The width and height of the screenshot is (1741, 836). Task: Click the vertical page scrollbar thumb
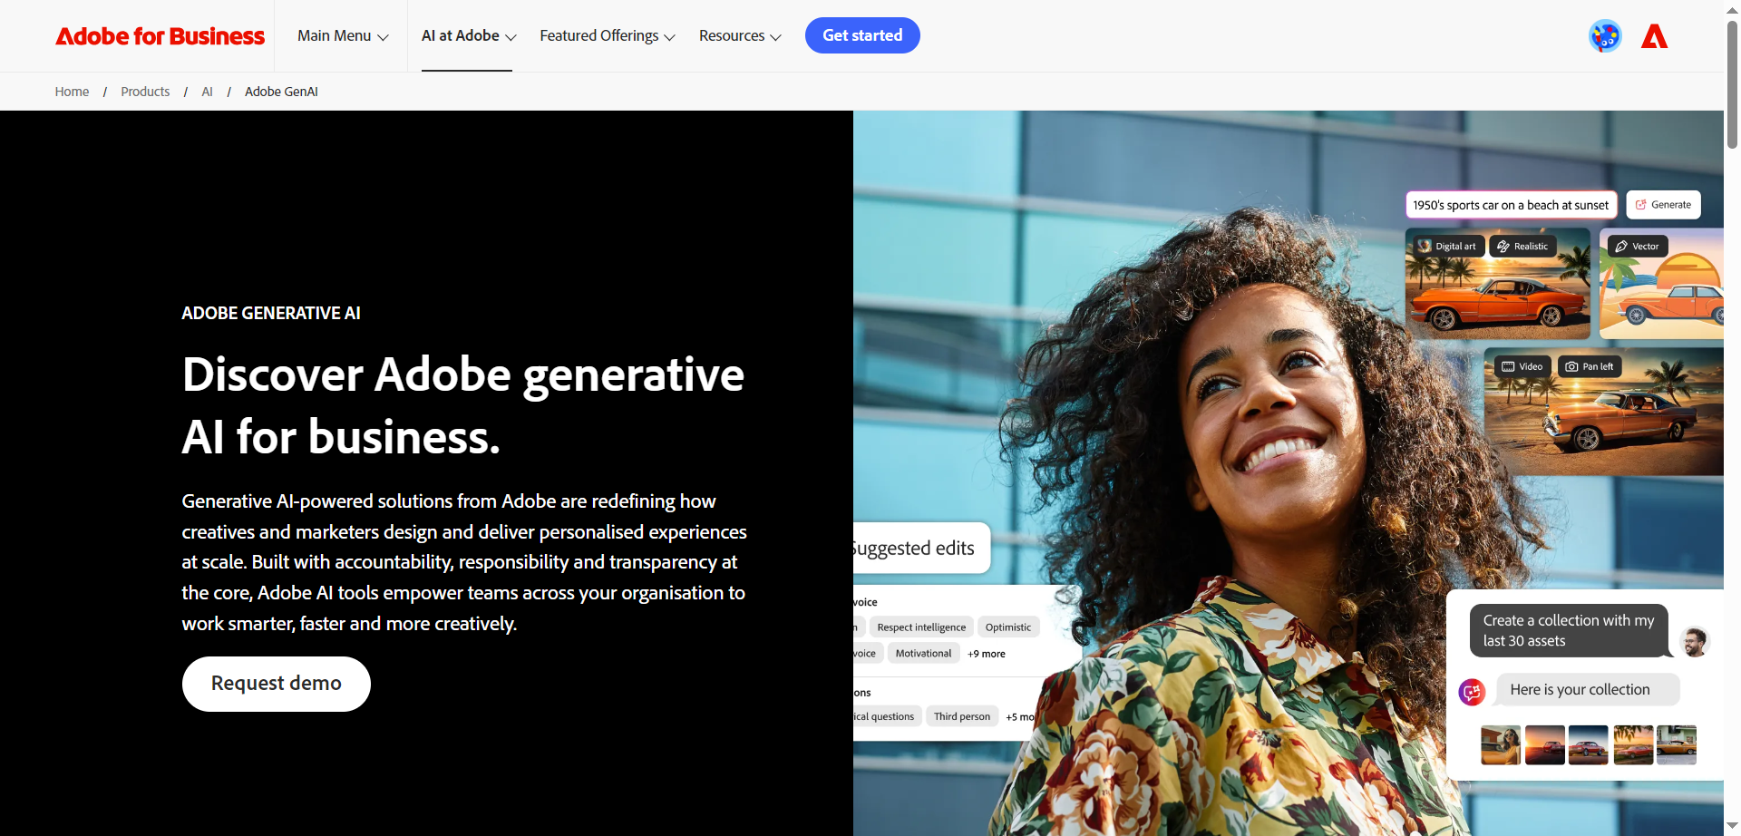pyautogui.click(x=1732, y=83)
